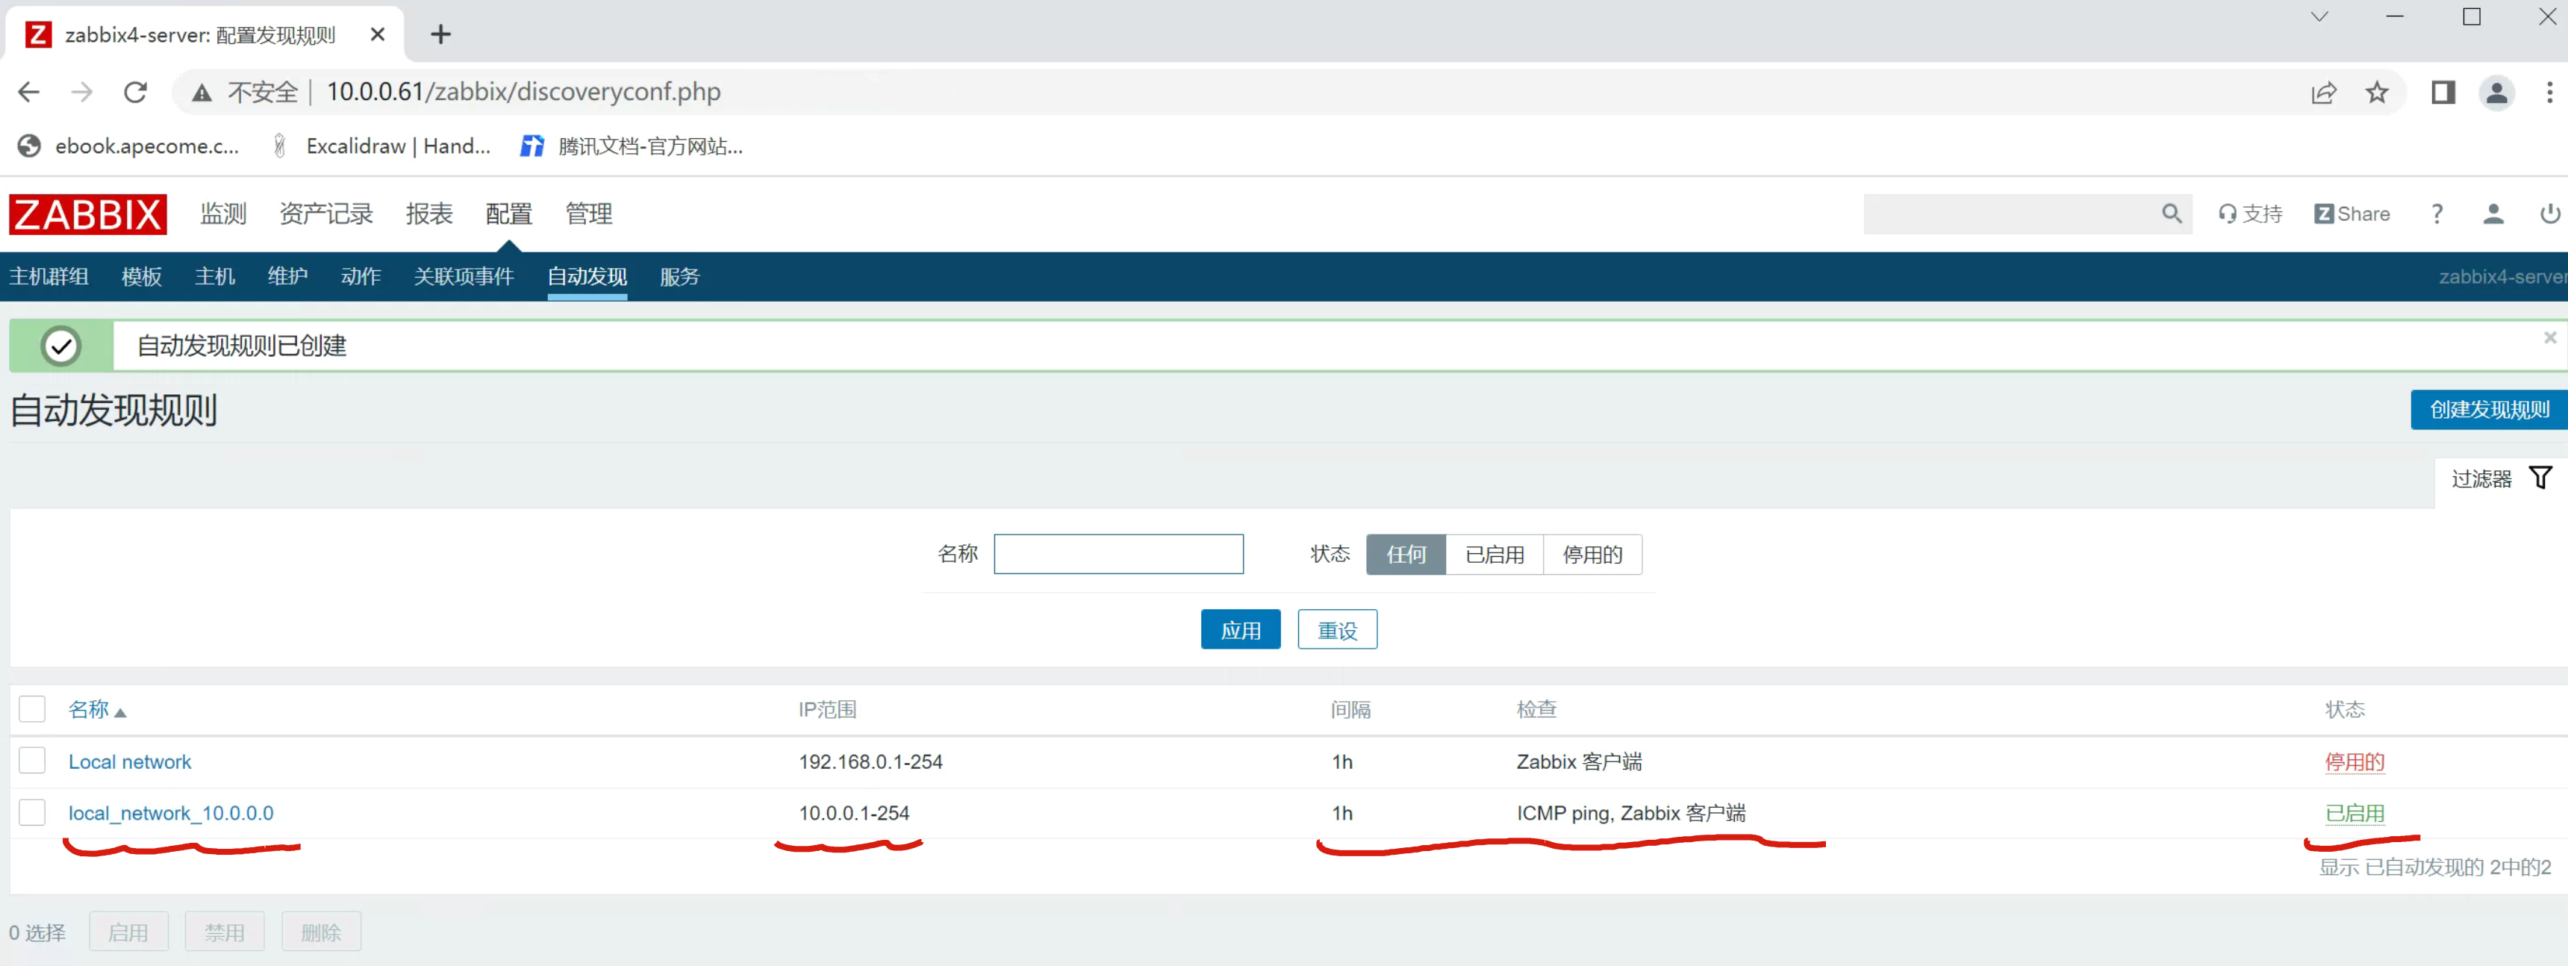The image size is (2568, 966).
Task: Click the 名称 filter input field
Action: tap(1118, 554)
